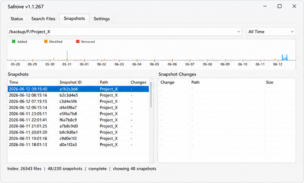Screen dimensions: 304x183
Task: Select snapshot 2026-06-11 18:01:13
Action: [x=78, y=145]
